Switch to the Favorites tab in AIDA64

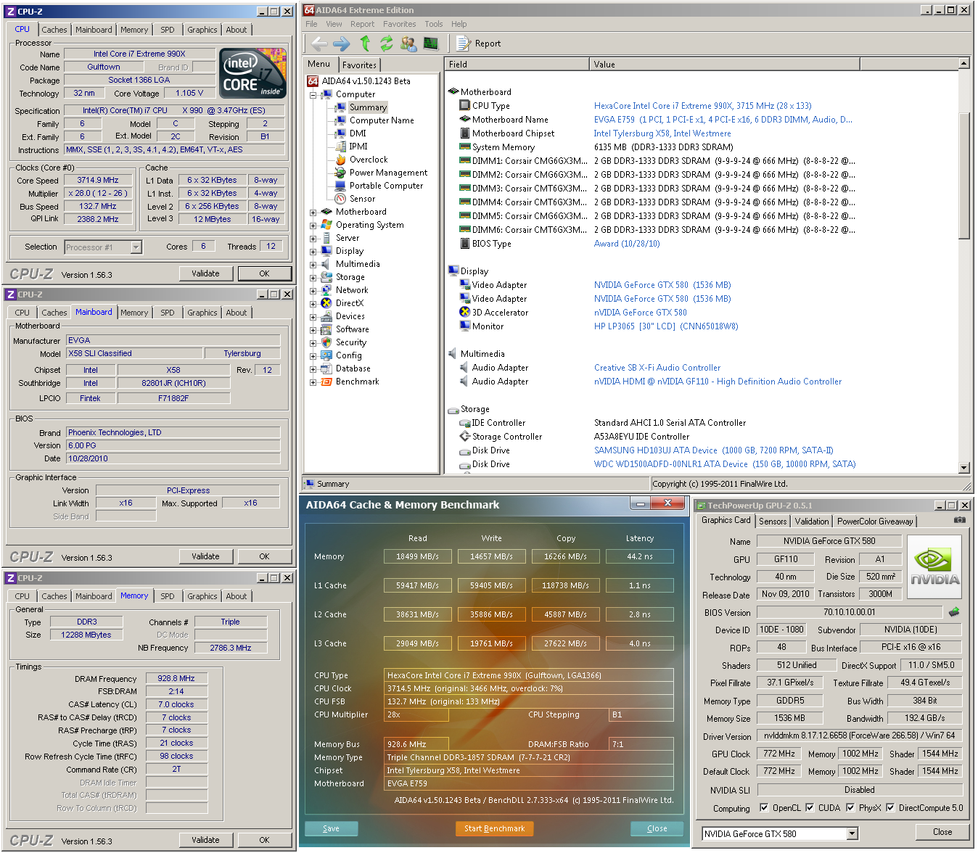(x=359, y=65)
